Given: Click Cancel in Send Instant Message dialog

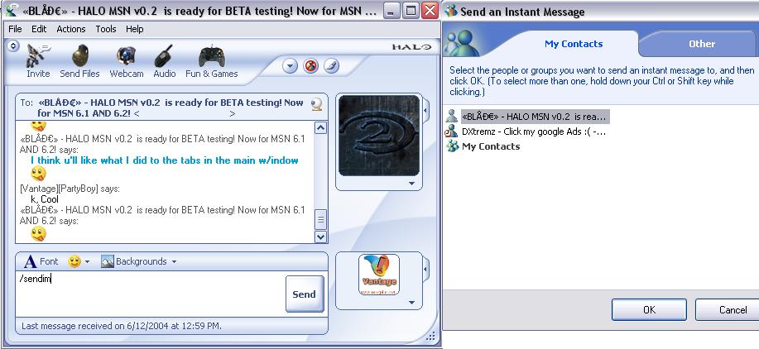Looking at the screenshot, I should pyautogui.click(x=727, y=310).
